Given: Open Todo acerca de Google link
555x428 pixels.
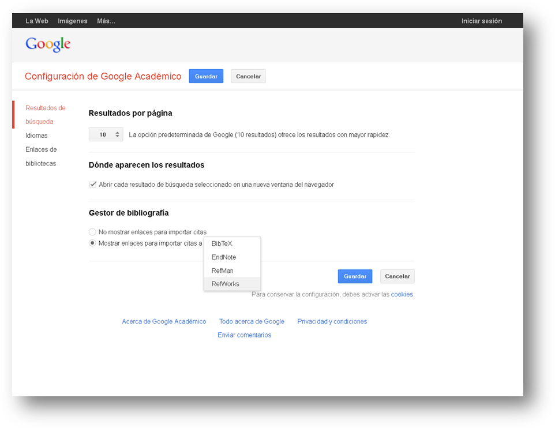Looking at the screenshot, I should coord(252,321).
